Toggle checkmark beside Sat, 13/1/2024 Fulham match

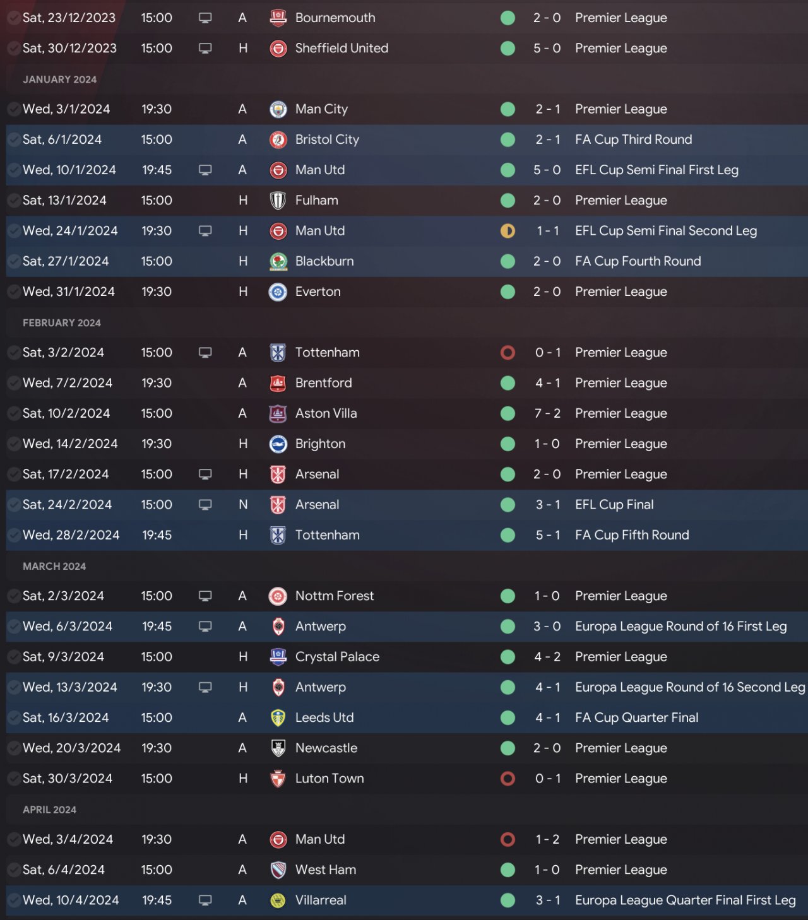click(x=13, y=201)
